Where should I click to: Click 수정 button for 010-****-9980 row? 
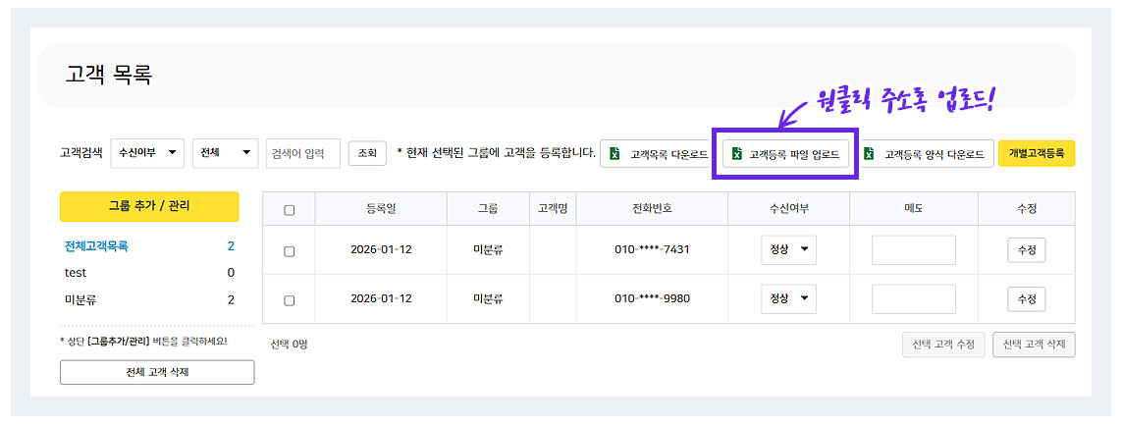coord(1027,298)
